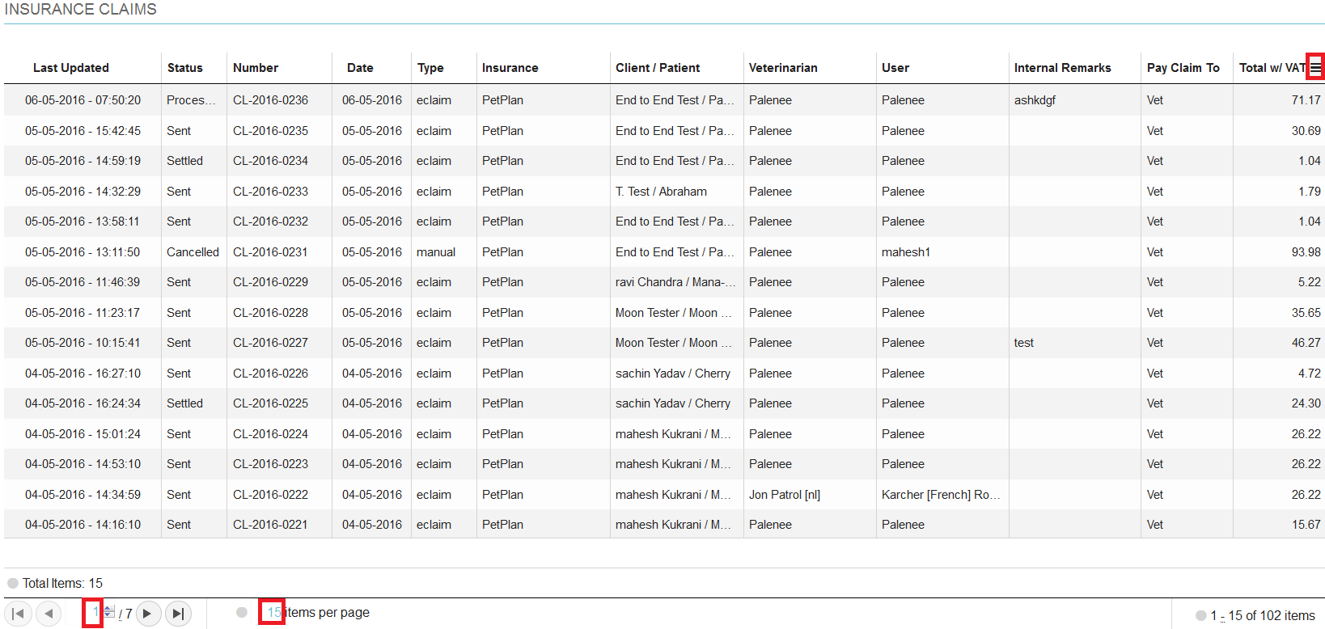The height and width of the screenshot is (629, 1325).
Task: Open the grid column menu icon
Action: click(x=1315, y=68)
